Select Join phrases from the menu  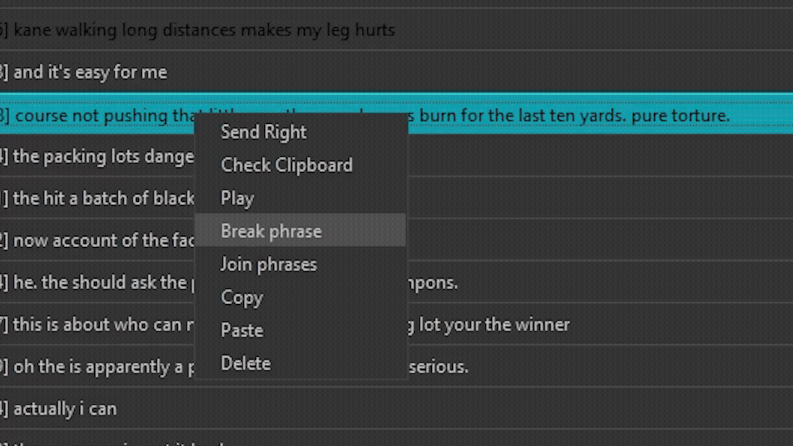pos(268,265)
